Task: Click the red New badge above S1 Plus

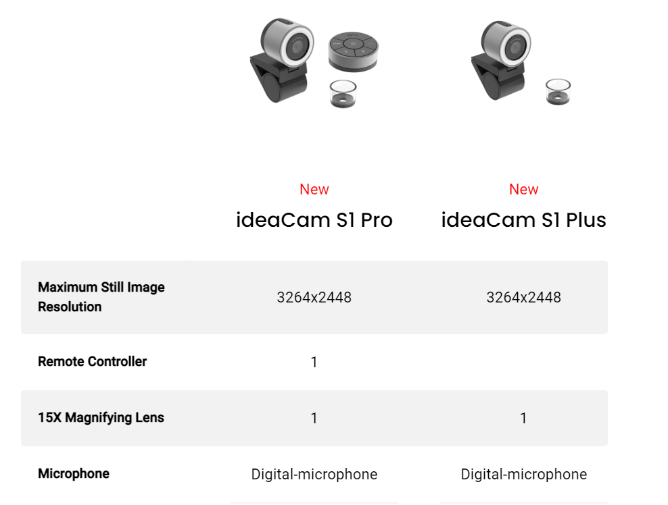Action: [x=523, y=189]
